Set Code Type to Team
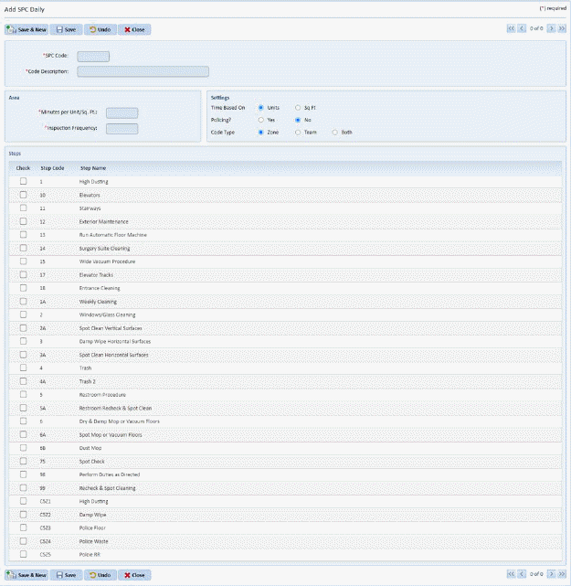This screenshot has height=586, width=571. pos(298,132)
